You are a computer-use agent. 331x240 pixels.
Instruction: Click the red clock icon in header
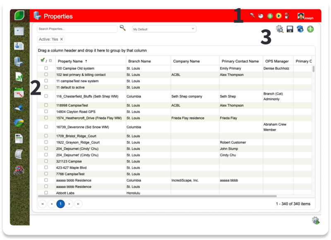click(x=261, y=16)
